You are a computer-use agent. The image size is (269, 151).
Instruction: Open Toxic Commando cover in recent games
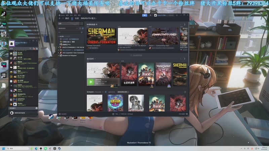146,74
